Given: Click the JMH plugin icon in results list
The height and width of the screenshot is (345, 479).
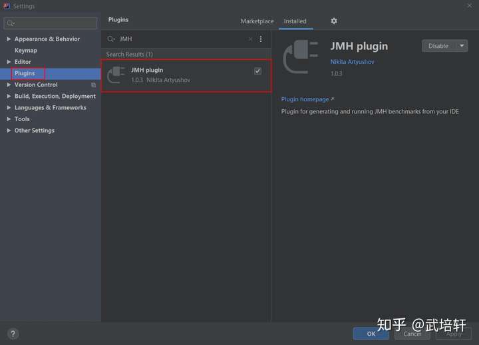Looking at the screenshot, I should coord(116,75).
